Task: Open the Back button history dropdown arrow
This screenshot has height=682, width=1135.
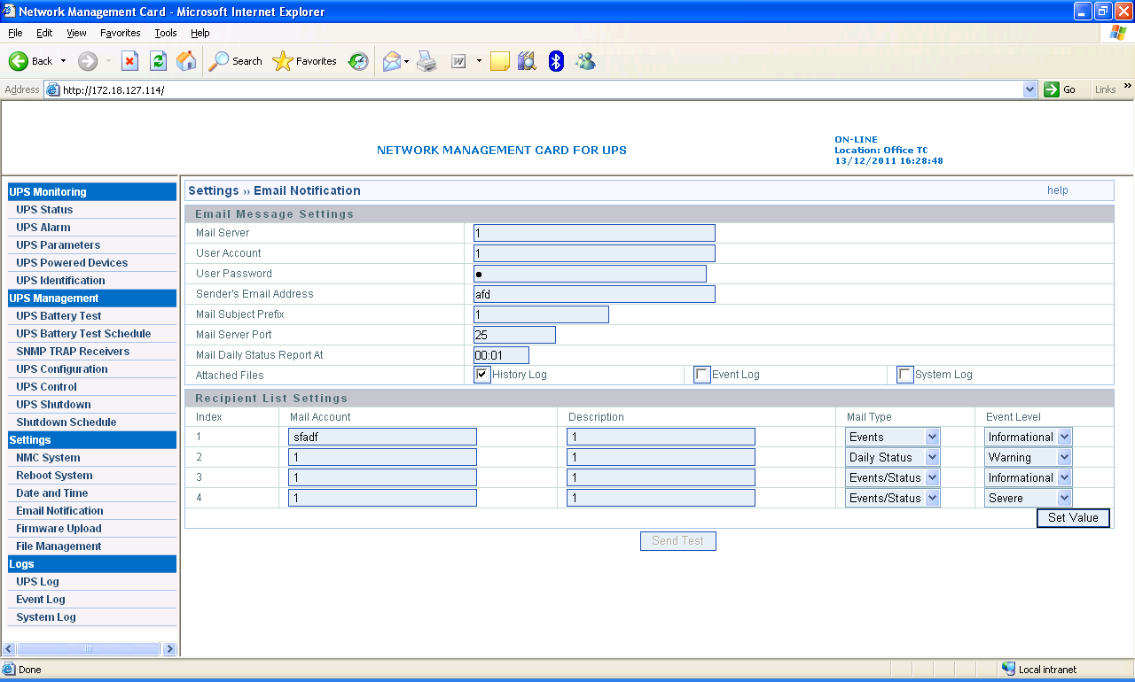Action: (x=63, y=61)
